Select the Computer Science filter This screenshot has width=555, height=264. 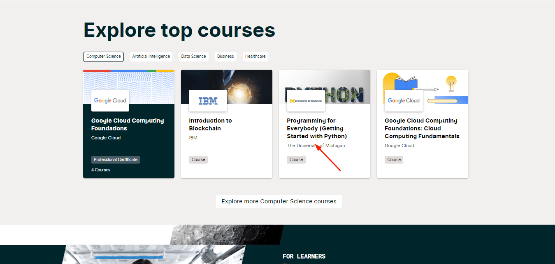[x=103, y=57]
